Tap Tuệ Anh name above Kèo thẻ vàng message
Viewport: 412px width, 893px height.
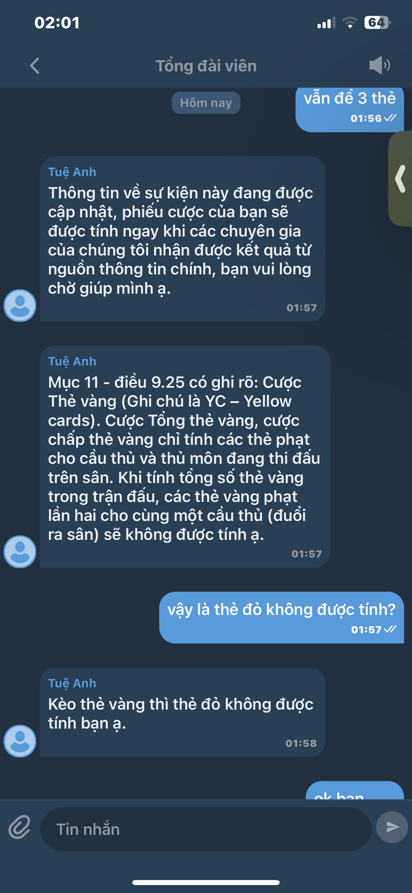click(x=72, y=683)
